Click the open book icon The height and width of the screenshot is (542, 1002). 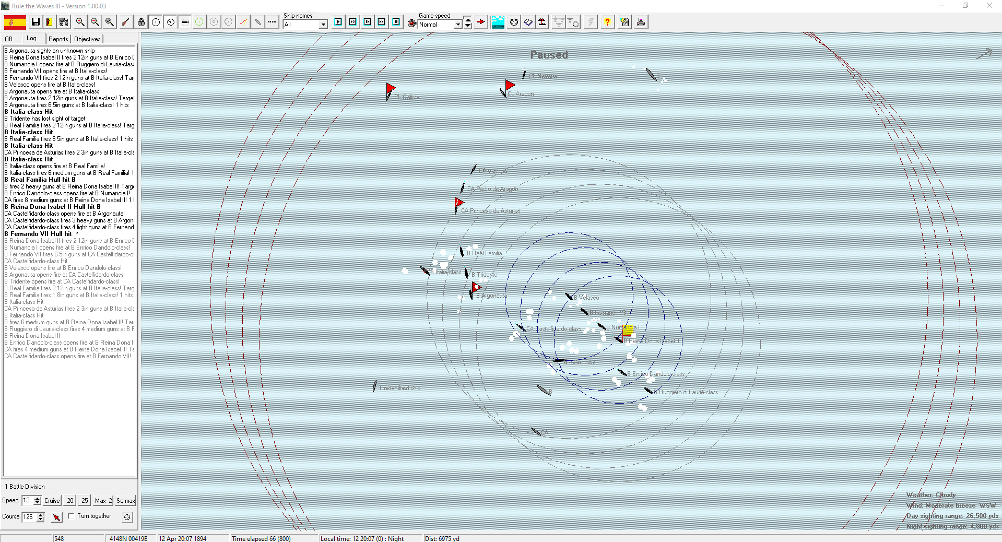click(528, 22)
